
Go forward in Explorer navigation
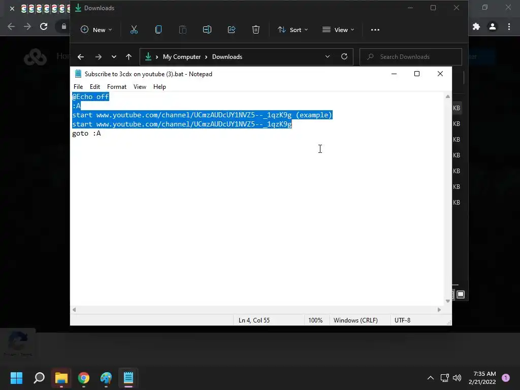pos(98,57)
